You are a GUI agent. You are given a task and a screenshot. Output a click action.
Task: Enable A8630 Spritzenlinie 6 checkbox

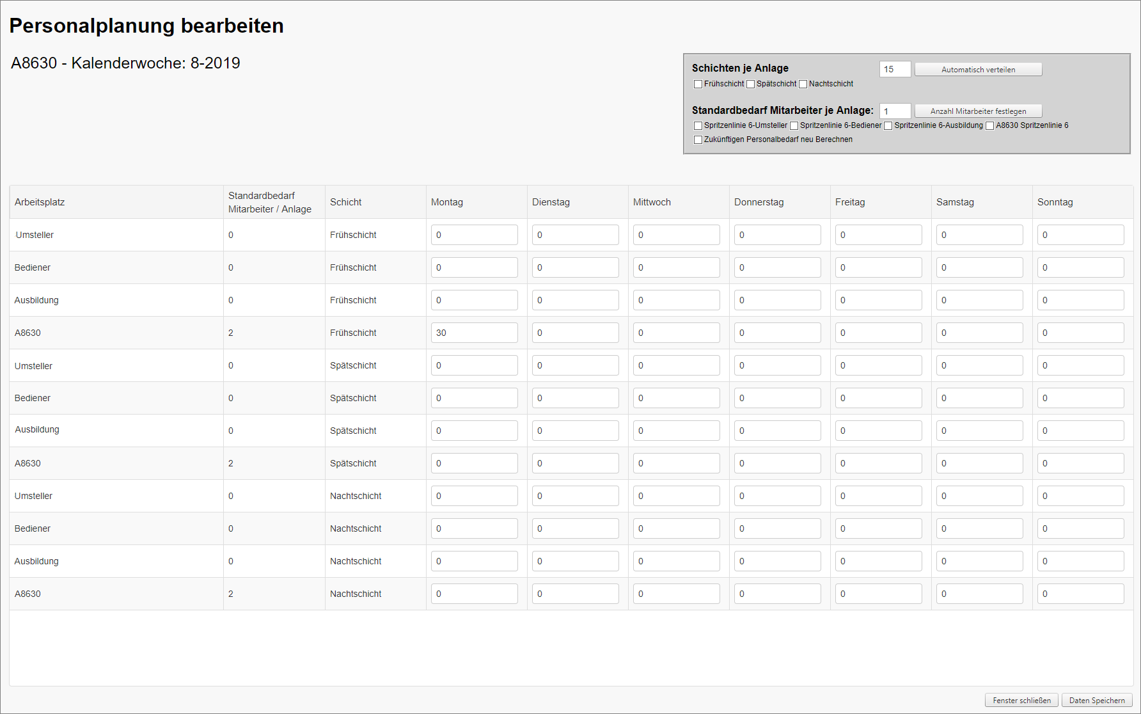click(989, 125)
